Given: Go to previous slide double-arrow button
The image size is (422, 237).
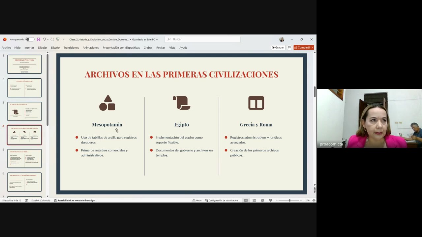Looking at the screenshot, I should click(315, 189).
